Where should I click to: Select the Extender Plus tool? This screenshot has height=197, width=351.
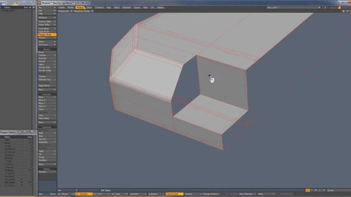click(x=47, y=80)
